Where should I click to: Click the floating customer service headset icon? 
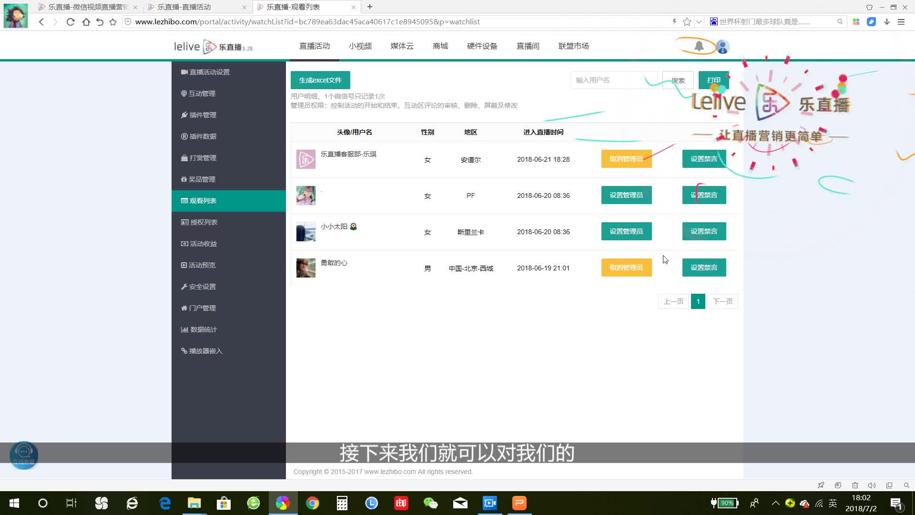pyautogui.click(x=23, y=454)
